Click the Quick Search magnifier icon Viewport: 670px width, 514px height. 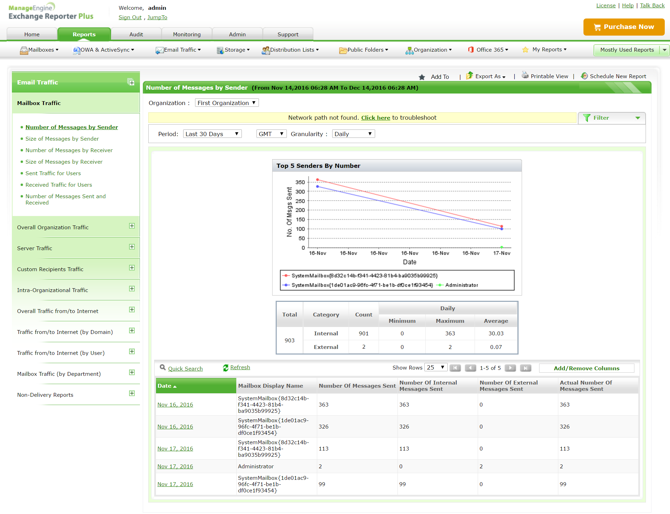pyautogui.click(x=163, y=367)
